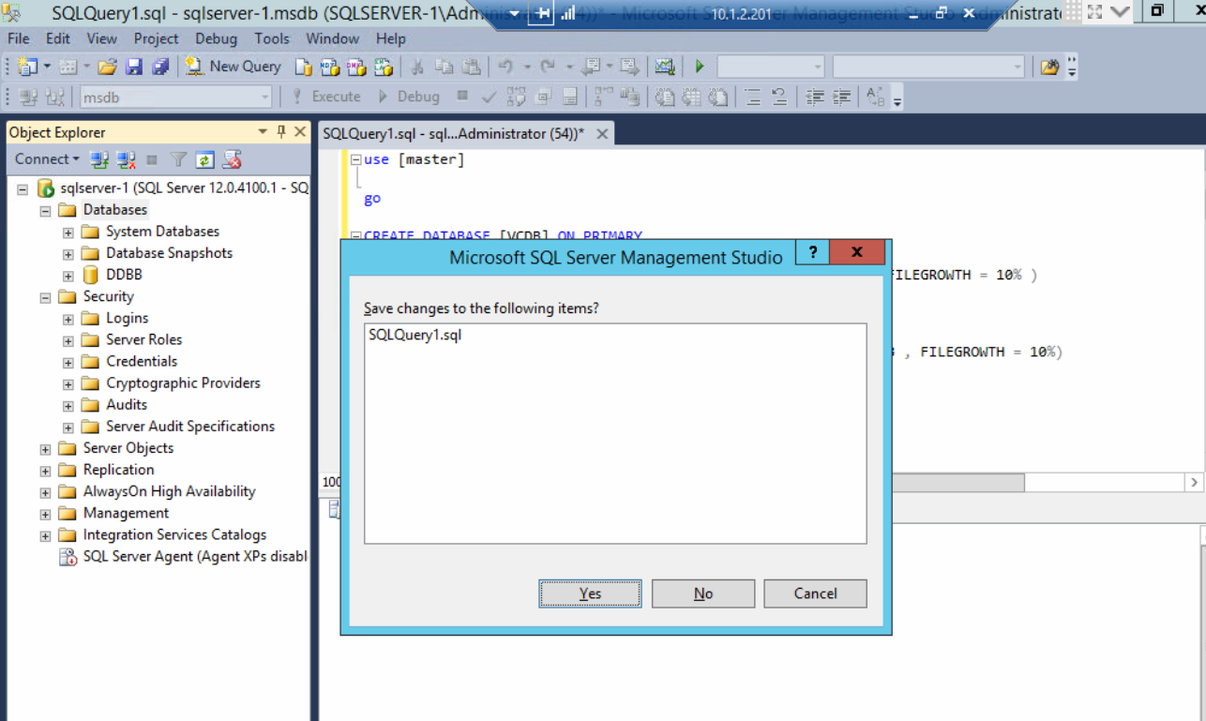1206x721 pixels.
Task: Collapse the Security folder
Action: point(45,297)
